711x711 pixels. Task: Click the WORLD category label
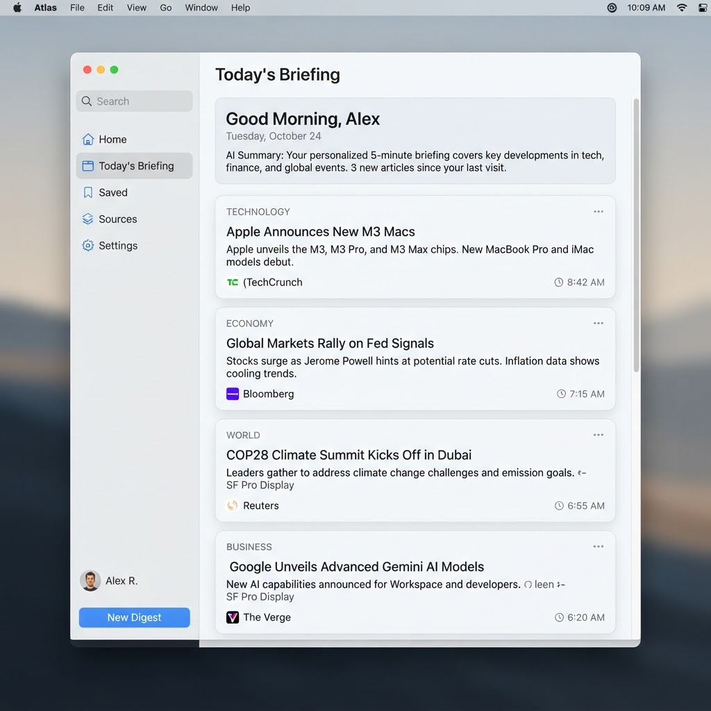[243, 435]
